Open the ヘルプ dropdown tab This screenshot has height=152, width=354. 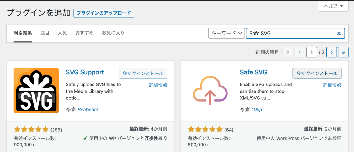334,6
